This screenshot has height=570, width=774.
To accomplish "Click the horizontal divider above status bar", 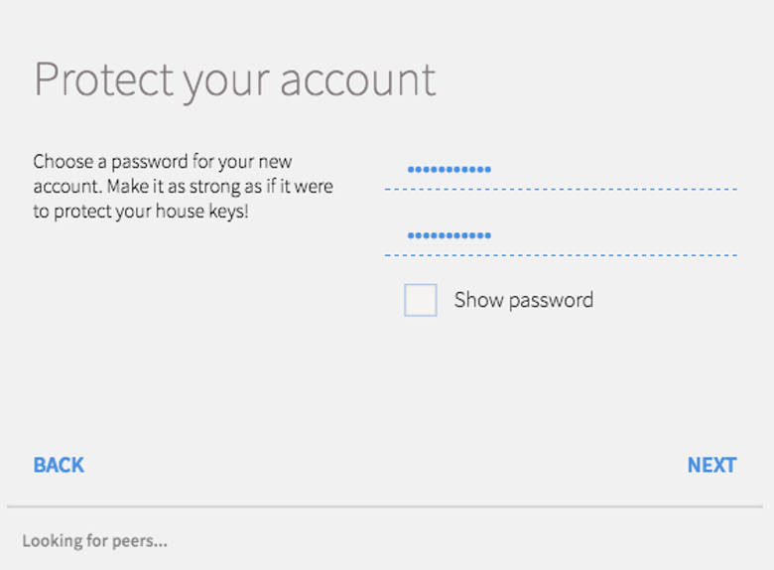I will 387,506.
